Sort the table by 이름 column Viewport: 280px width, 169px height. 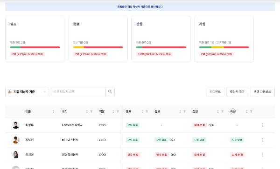(53, 111)
